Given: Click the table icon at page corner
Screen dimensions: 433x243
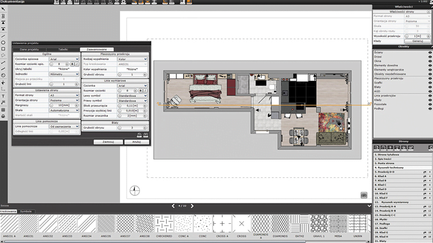Looking at the screenshot, I should pyautogui.click(x=364, y=195).
